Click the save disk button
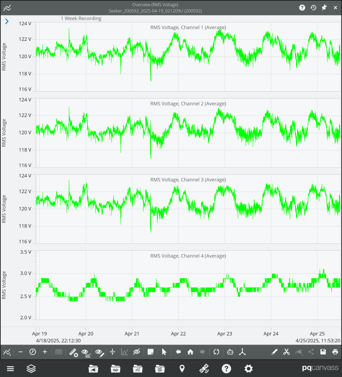Image resolution: width=342 pixels, height=377 pixels. click(323, 352)
